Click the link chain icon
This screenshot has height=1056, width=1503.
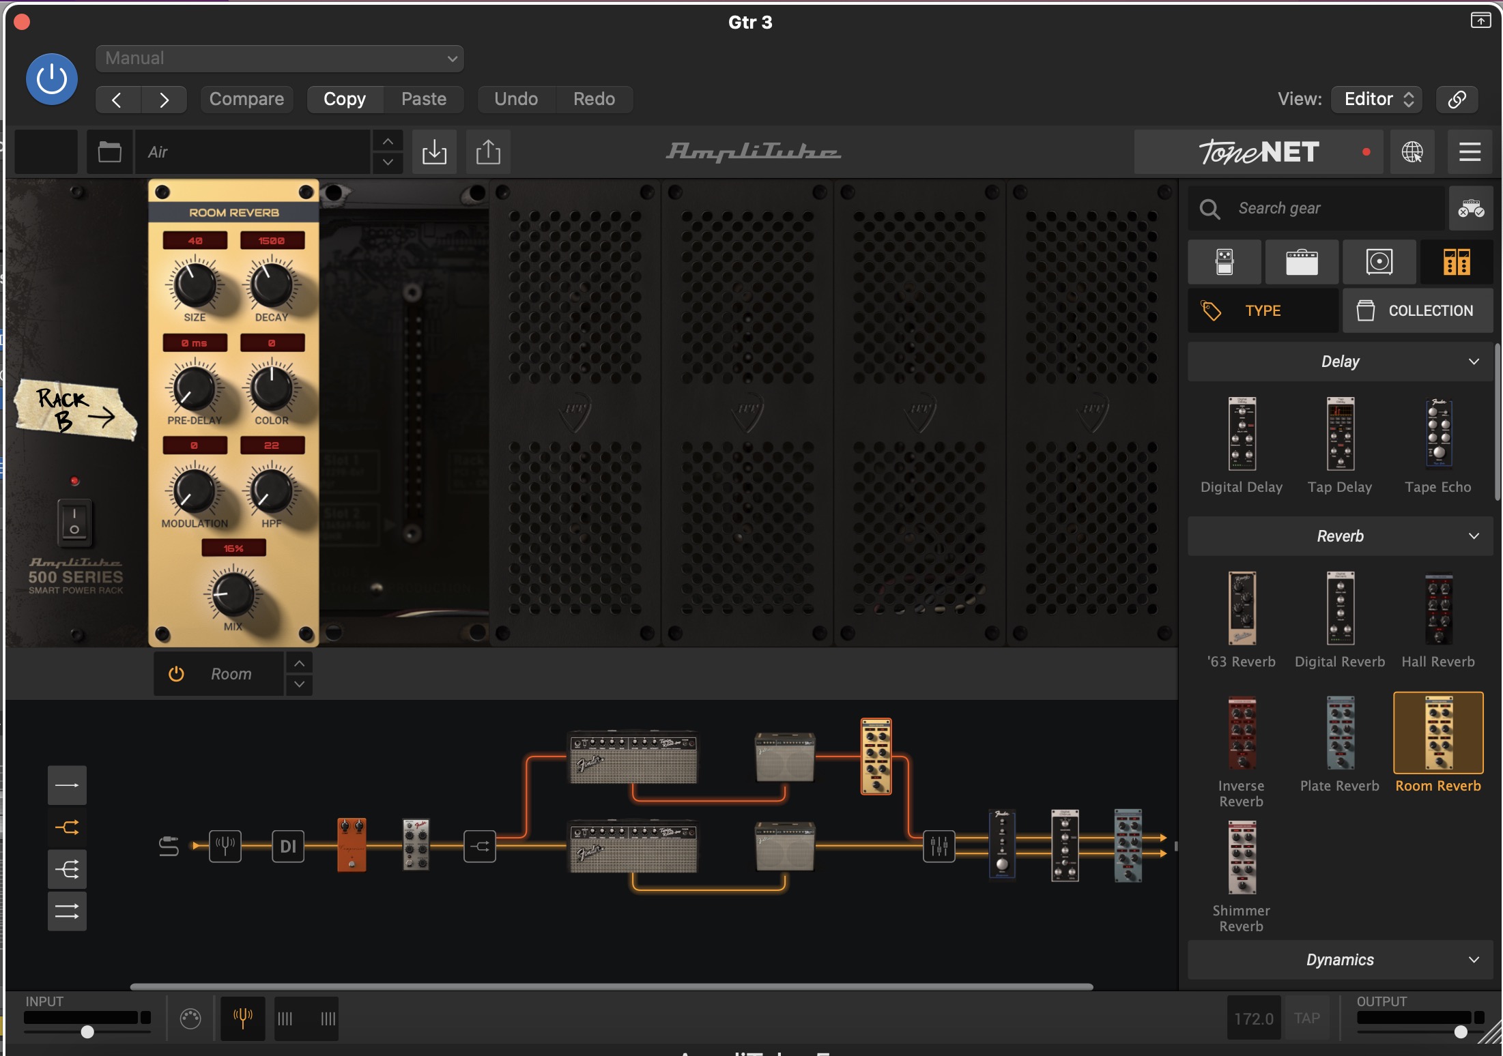(1457, 100)
